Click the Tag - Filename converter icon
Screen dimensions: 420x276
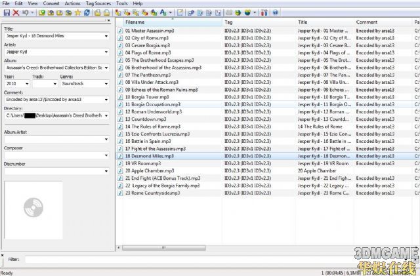coord(118,12)
